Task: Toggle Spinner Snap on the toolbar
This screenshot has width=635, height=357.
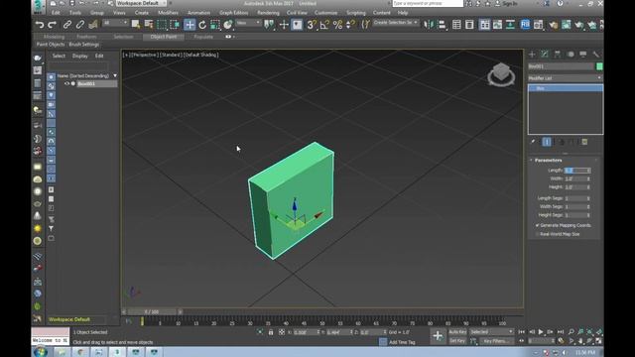Action: 350,25
